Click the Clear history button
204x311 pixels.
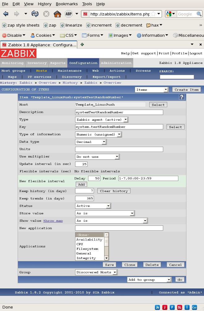[114, 191]
